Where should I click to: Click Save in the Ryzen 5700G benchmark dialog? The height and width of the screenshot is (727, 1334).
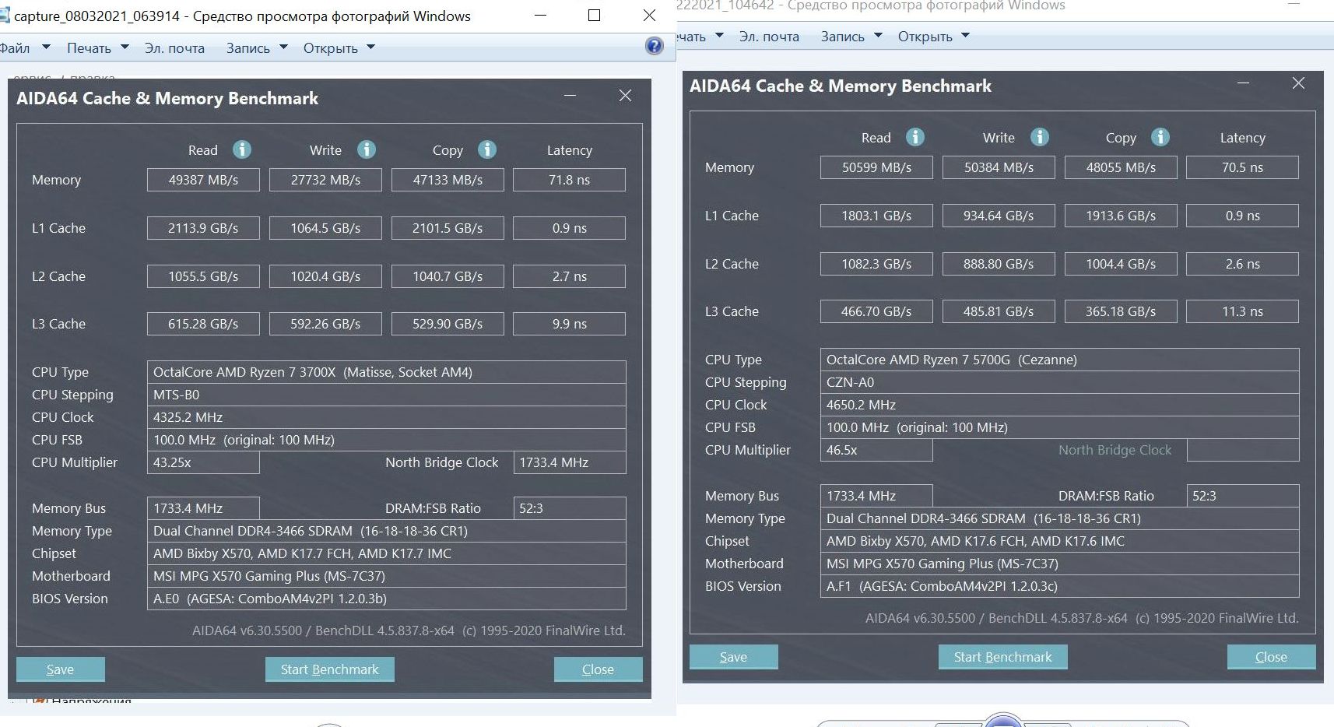click(x=734, y=657)
